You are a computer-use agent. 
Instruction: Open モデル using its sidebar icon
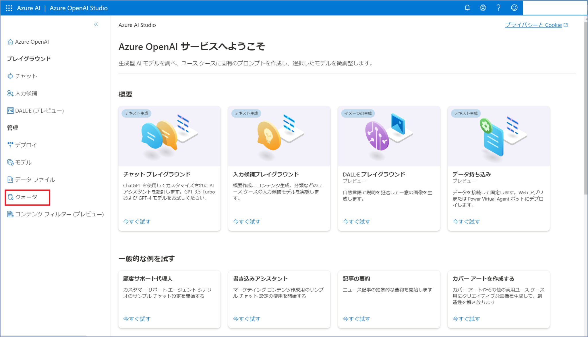[x=10, y=162]
